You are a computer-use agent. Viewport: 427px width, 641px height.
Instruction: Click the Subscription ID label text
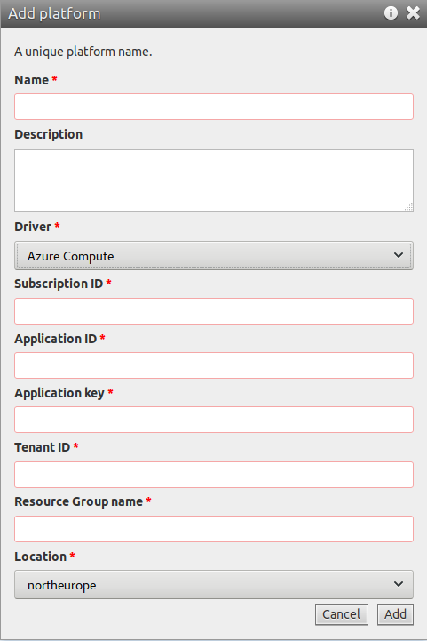pyautogui.click(x=59, y=284)
